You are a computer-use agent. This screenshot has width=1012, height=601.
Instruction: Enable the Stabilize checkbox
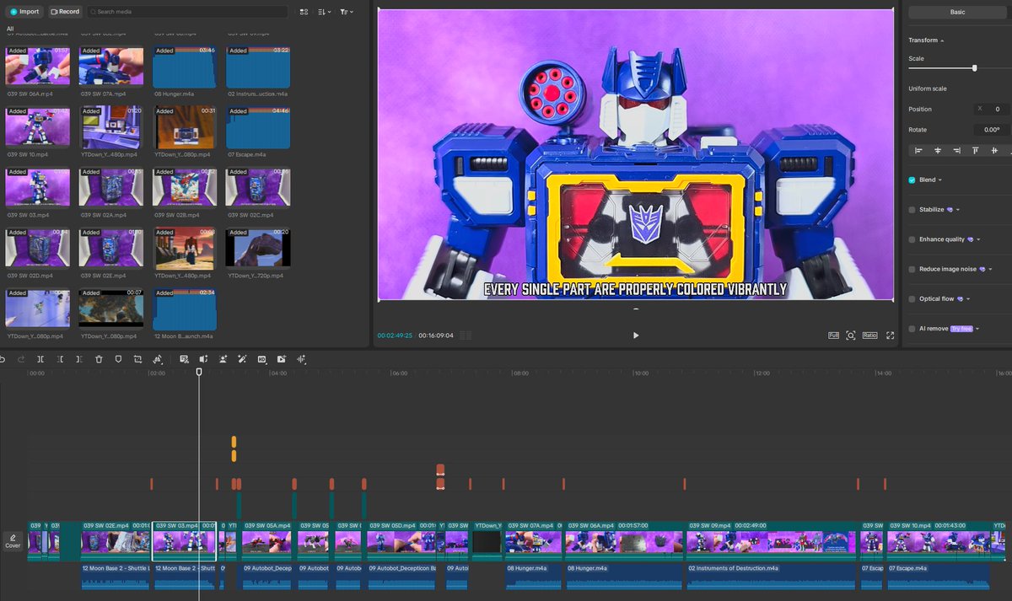click(x=912, y=210)
